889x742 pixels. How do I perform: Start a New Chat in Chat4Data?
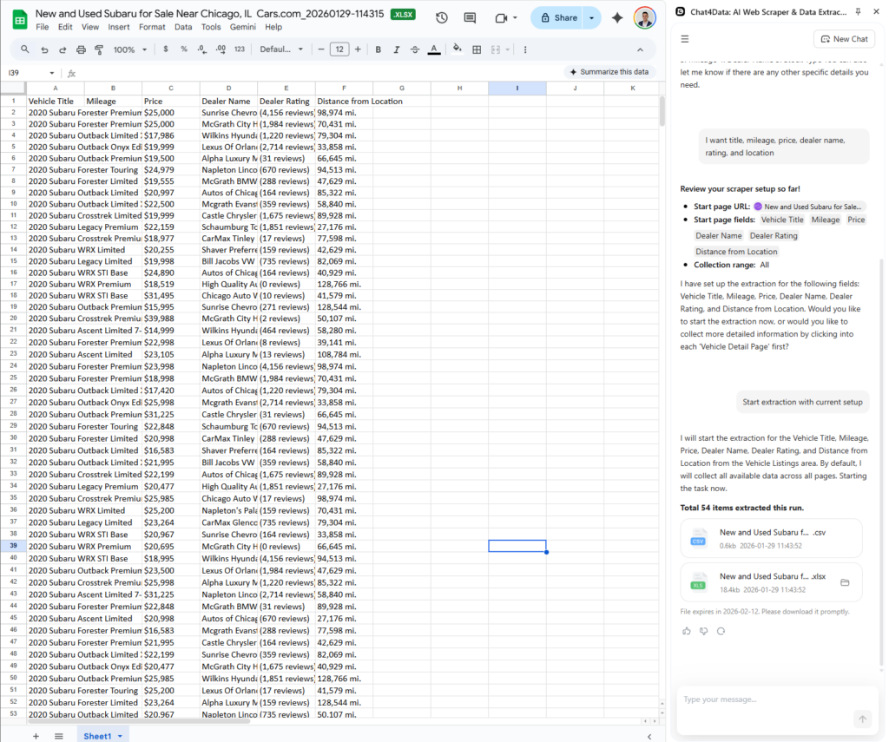point(843,38)
